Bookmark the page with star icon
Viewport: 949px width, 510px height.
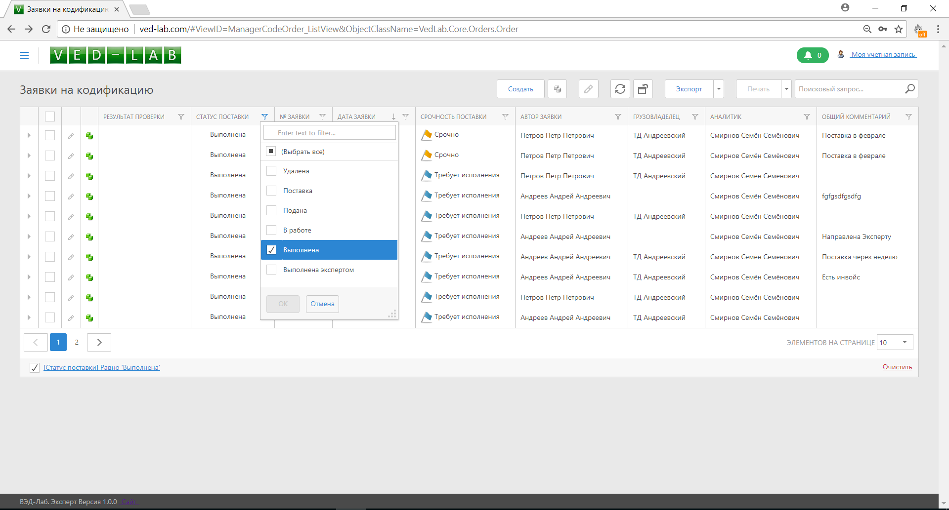(899, 29)
